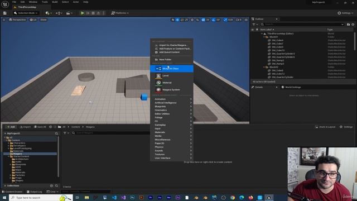Switch to the Details tab
This screenshot has height=201, width=357.
pyautogui.click(x=259, y=87)
